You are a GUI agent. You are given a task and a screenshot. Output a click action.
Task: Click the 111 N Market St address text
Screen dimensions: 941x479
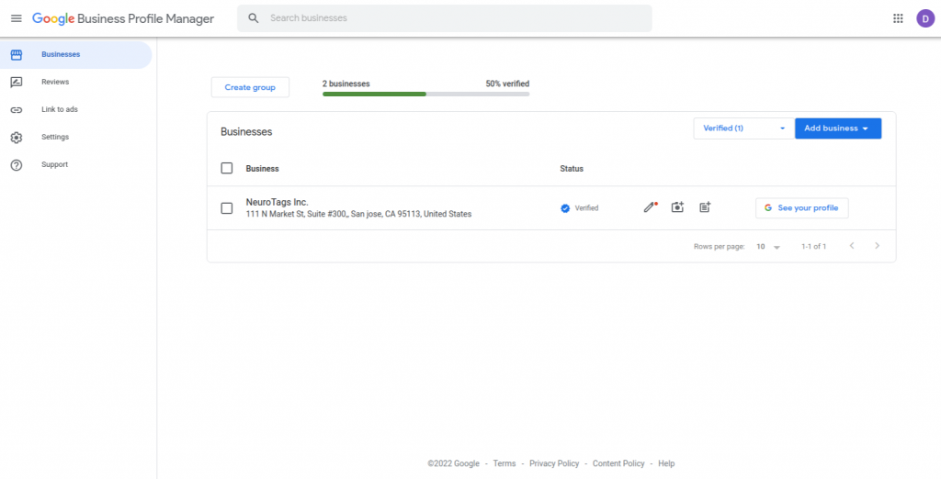click(x=359, y=214)
